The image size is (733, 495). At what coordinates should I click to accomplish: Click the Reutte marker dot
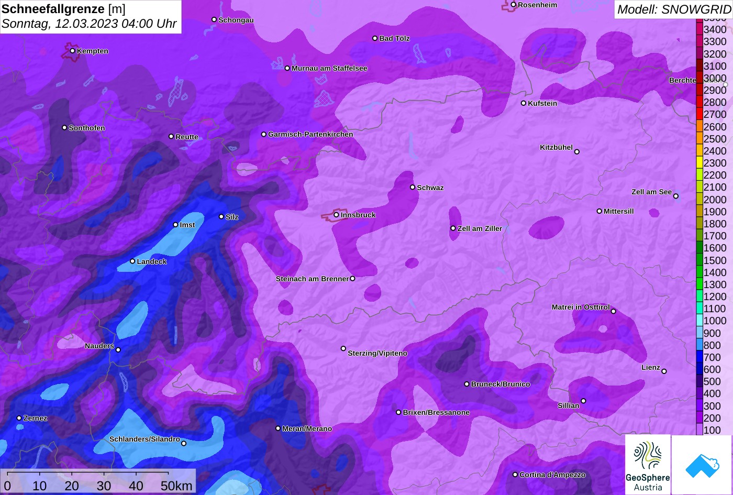171,136
